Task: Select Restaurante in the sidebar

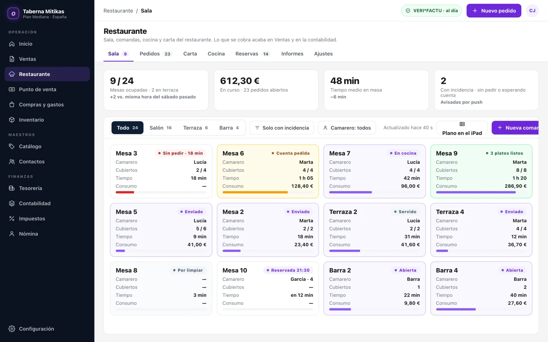Action: 47,74
